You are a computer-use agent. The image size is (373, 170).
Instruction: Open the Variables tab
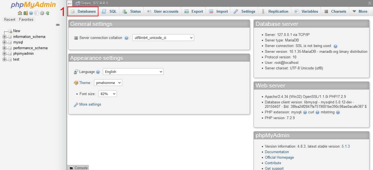(306, 11)
